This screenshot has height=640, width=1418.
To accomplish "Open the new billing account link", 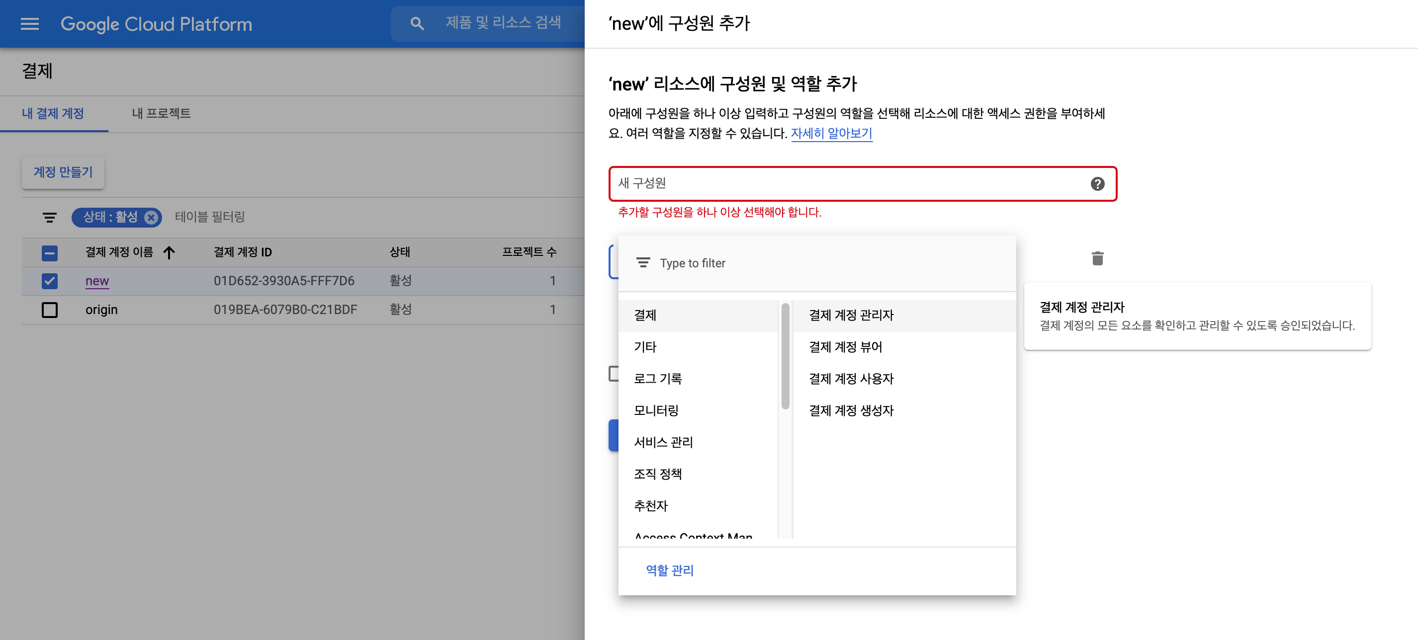I will pyautogui.click(x=97, y=281).
